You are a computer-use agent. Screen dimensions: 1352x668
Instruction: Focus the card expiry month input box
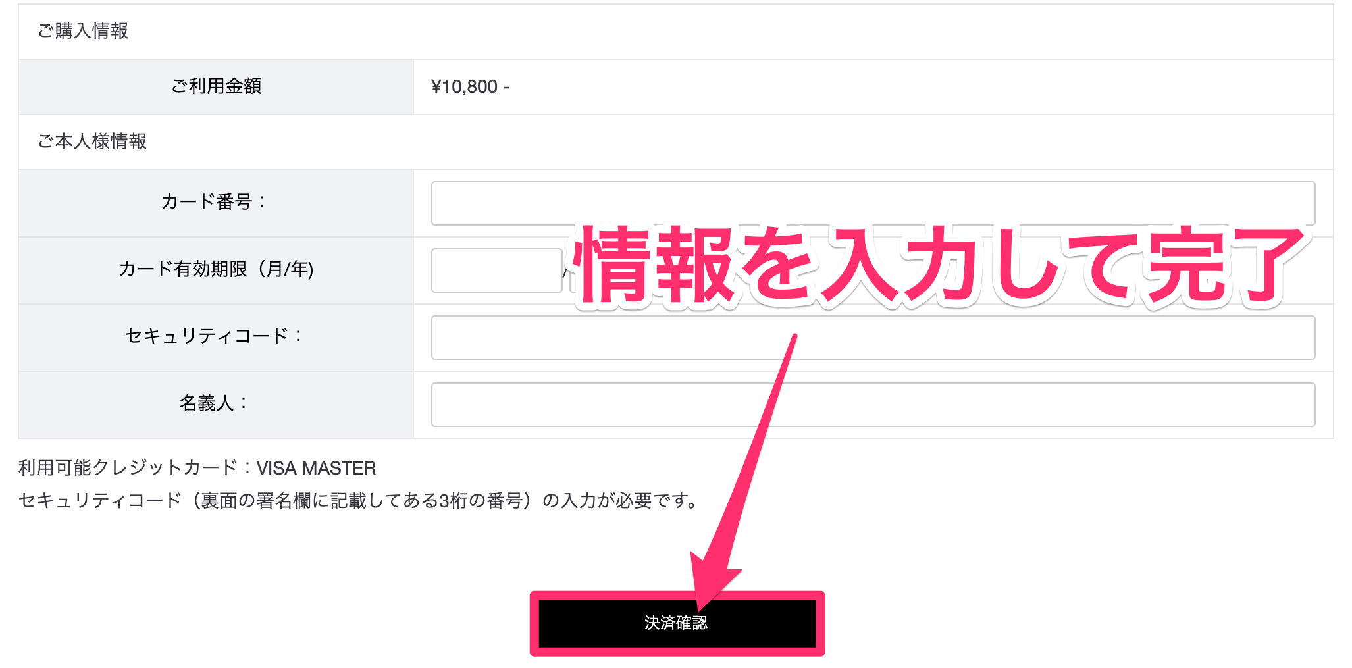coord(496,270)
